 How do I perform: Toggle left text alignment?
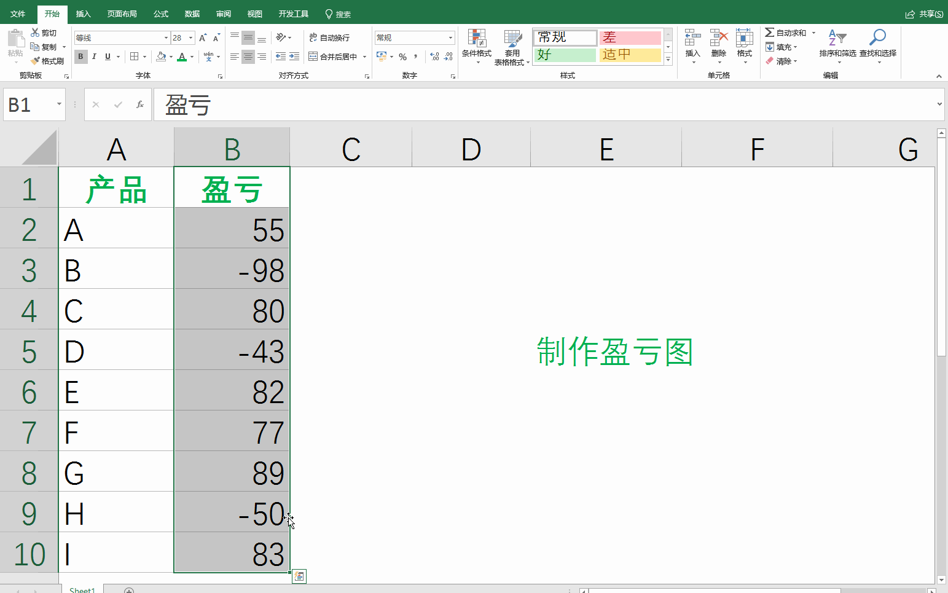click(235, 57)
